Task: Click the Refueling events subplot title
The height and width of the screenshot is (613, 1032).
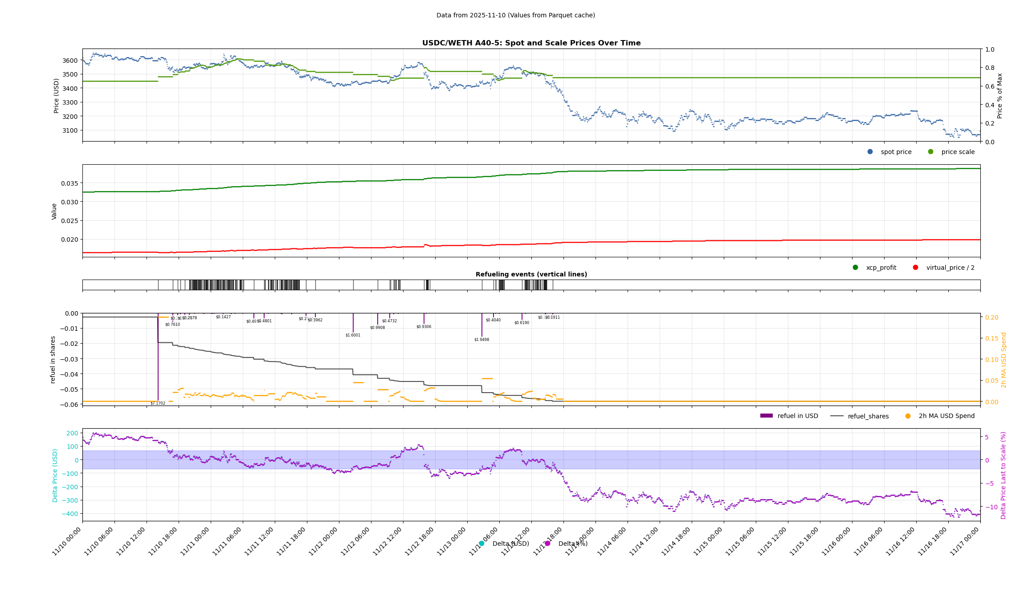Action: [x=531, y=274]
